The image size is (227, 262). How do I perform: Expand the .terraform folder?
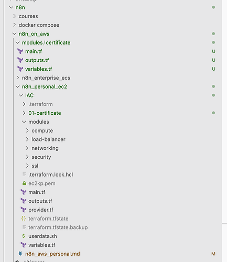click(24, 104)
